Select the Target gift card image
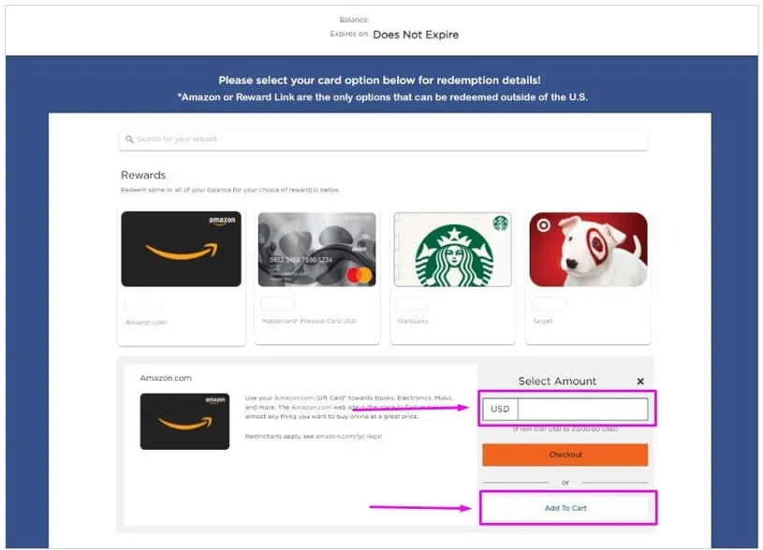Viewport: 763px width, 550px height. [588, 249]
